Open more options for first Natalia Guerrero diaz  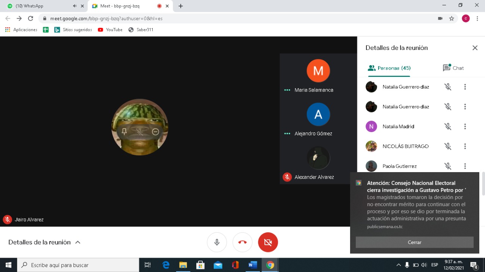point(465,87)
